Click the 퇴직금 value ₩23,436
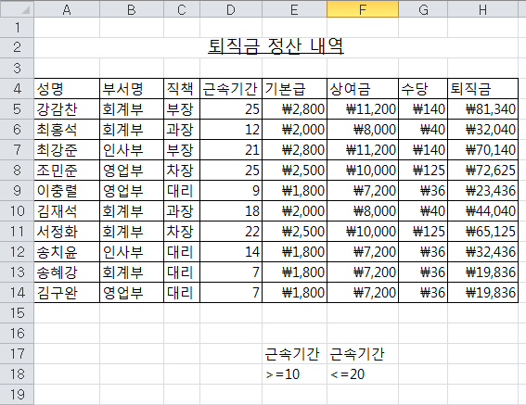Viewport: 526px width, 405px height. click(x=482, y=190)
